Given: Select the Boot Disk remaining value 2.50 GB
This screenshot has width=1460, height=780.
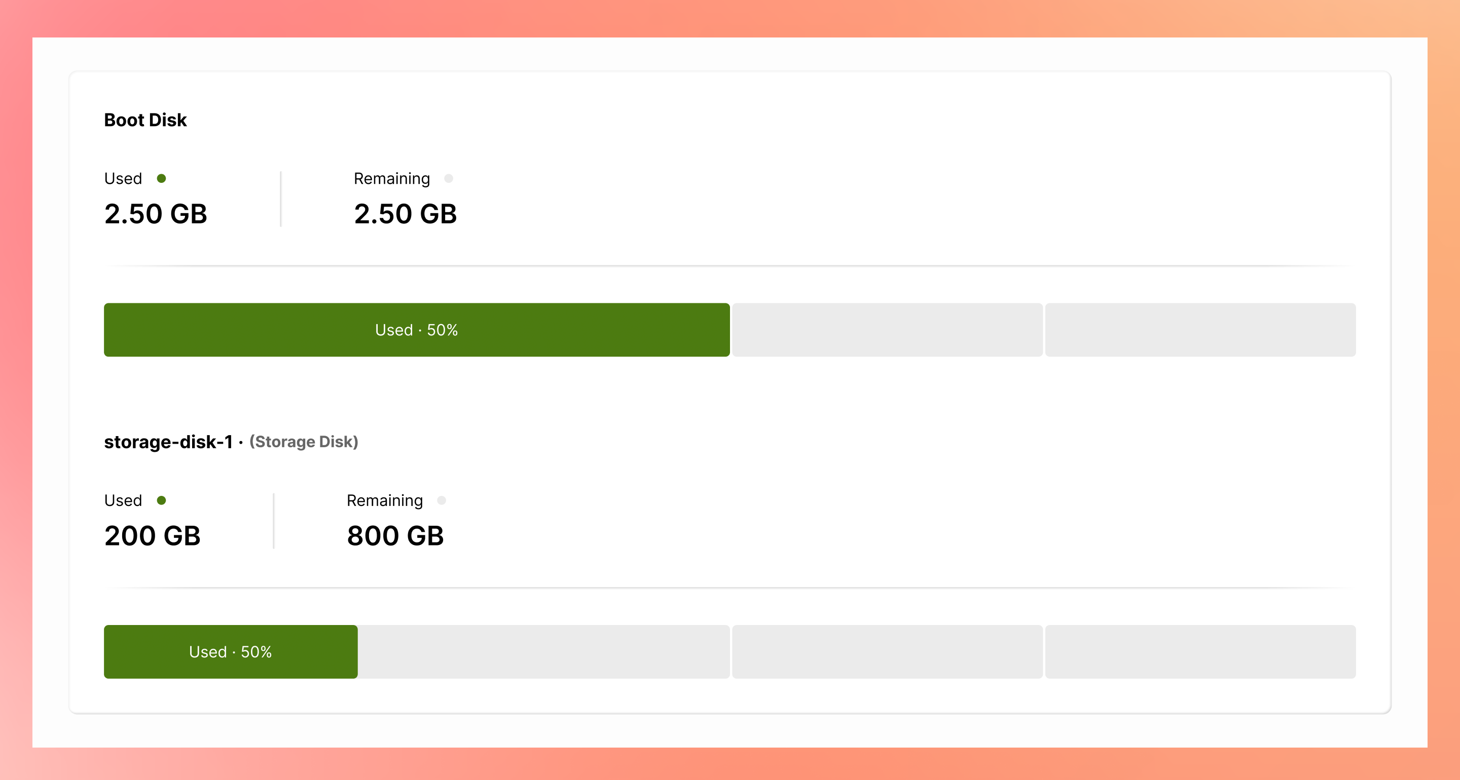Looking at the screenshot, I should [x=405, y=214].
